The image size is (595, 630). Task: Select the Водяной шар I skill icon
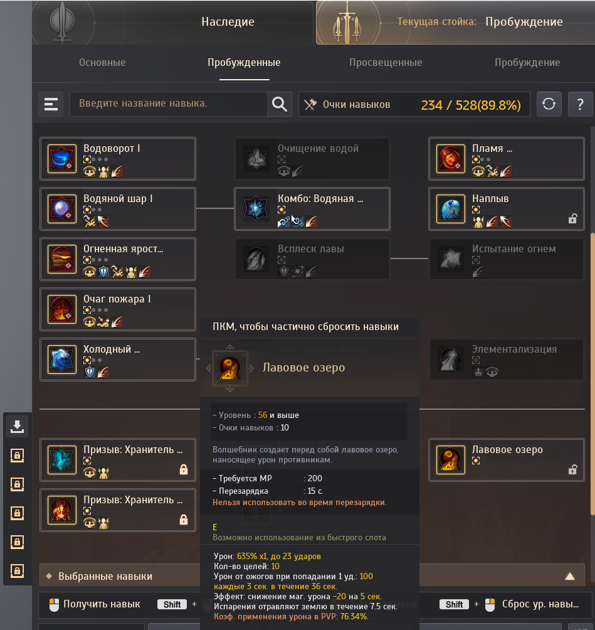(x=62, y=209)
